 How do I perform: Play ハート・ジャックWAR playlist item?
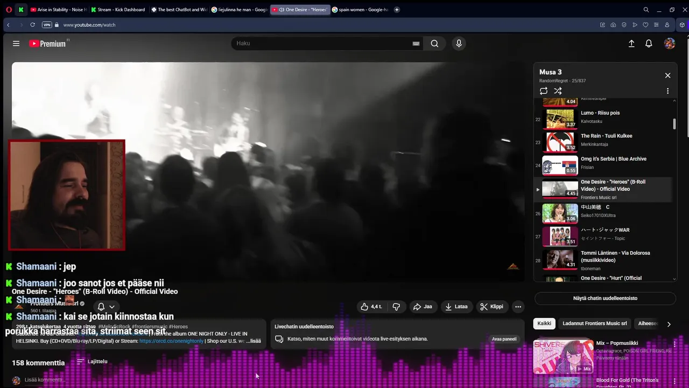coord(603,236)
